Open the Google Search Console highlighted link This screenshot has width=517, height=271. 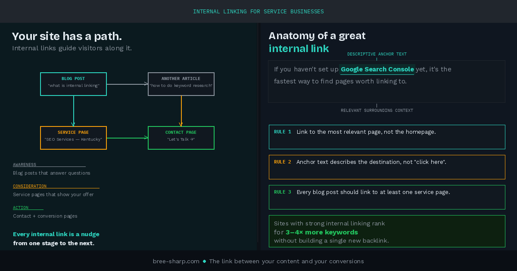377,69
